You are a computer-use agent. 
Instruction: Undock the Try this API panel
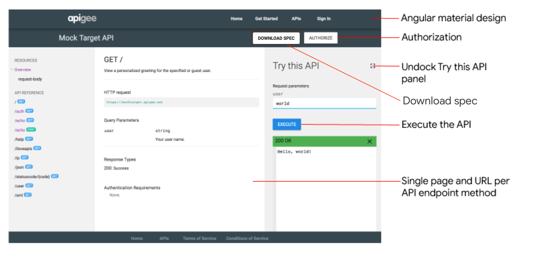(x=373, y=66)
